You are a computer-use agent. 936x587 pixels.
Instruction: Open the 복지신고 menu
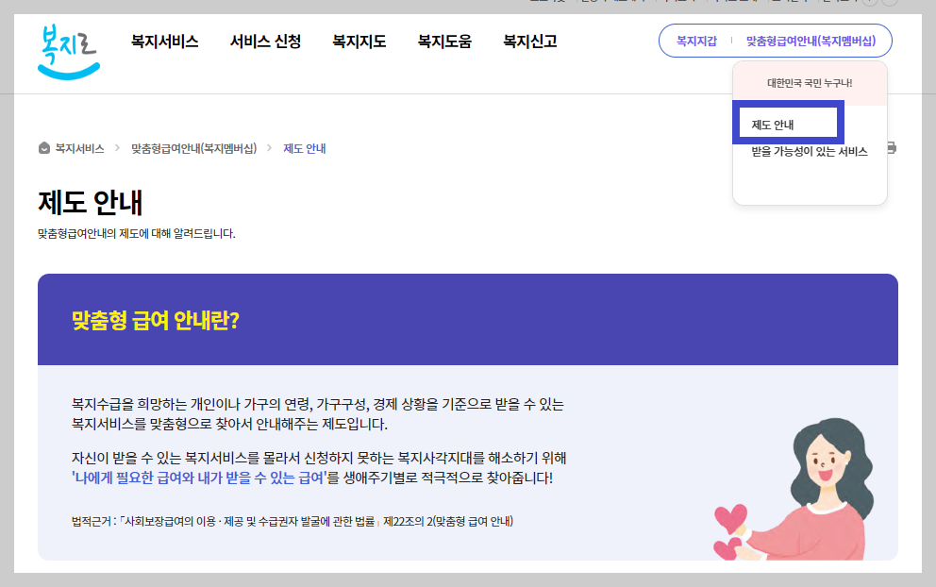528,42
